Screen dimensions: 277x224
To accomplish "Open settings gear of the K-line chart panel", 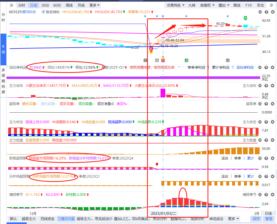I will pos(260,12).
